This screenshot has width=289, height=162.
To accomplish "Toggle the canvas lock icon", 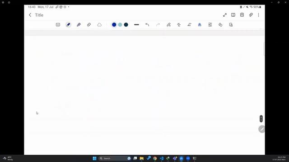I will [231, 25].
